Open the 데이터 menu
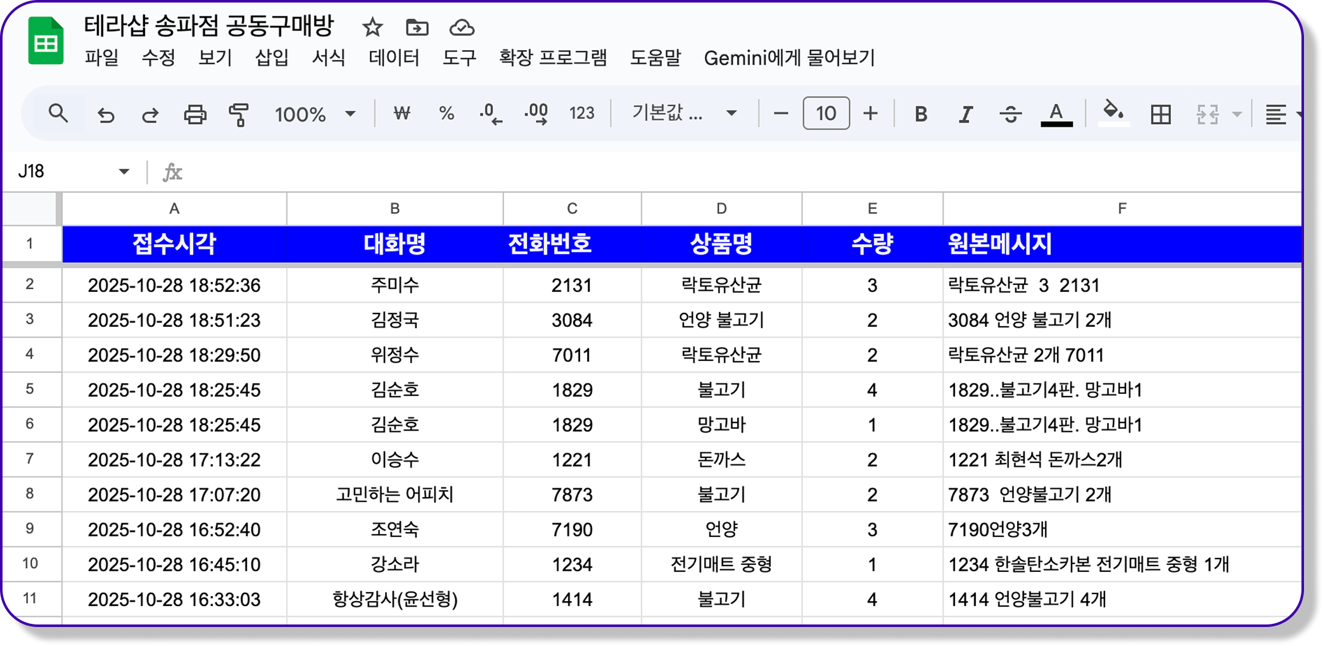The height and width of the screenshot is (646, 1323). [x=394, y=58]
